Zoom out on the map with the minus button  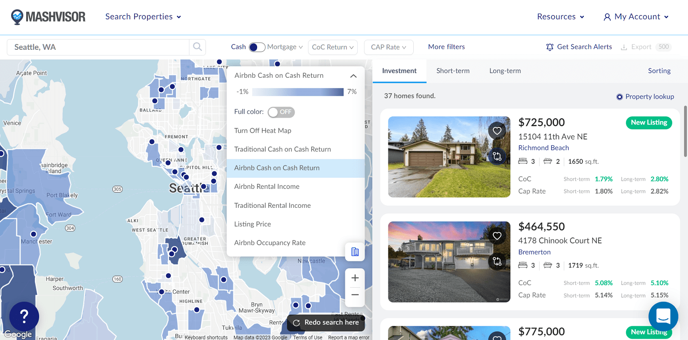[x=355, y=295]
